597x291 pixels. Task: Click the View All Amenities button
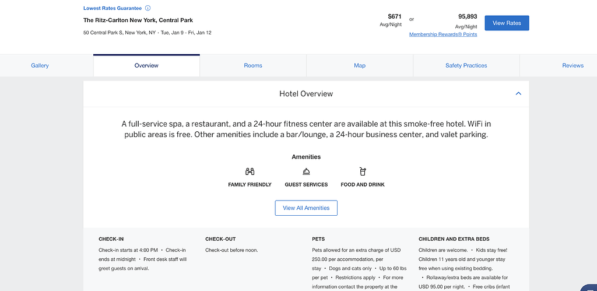[x=306, y=208]
